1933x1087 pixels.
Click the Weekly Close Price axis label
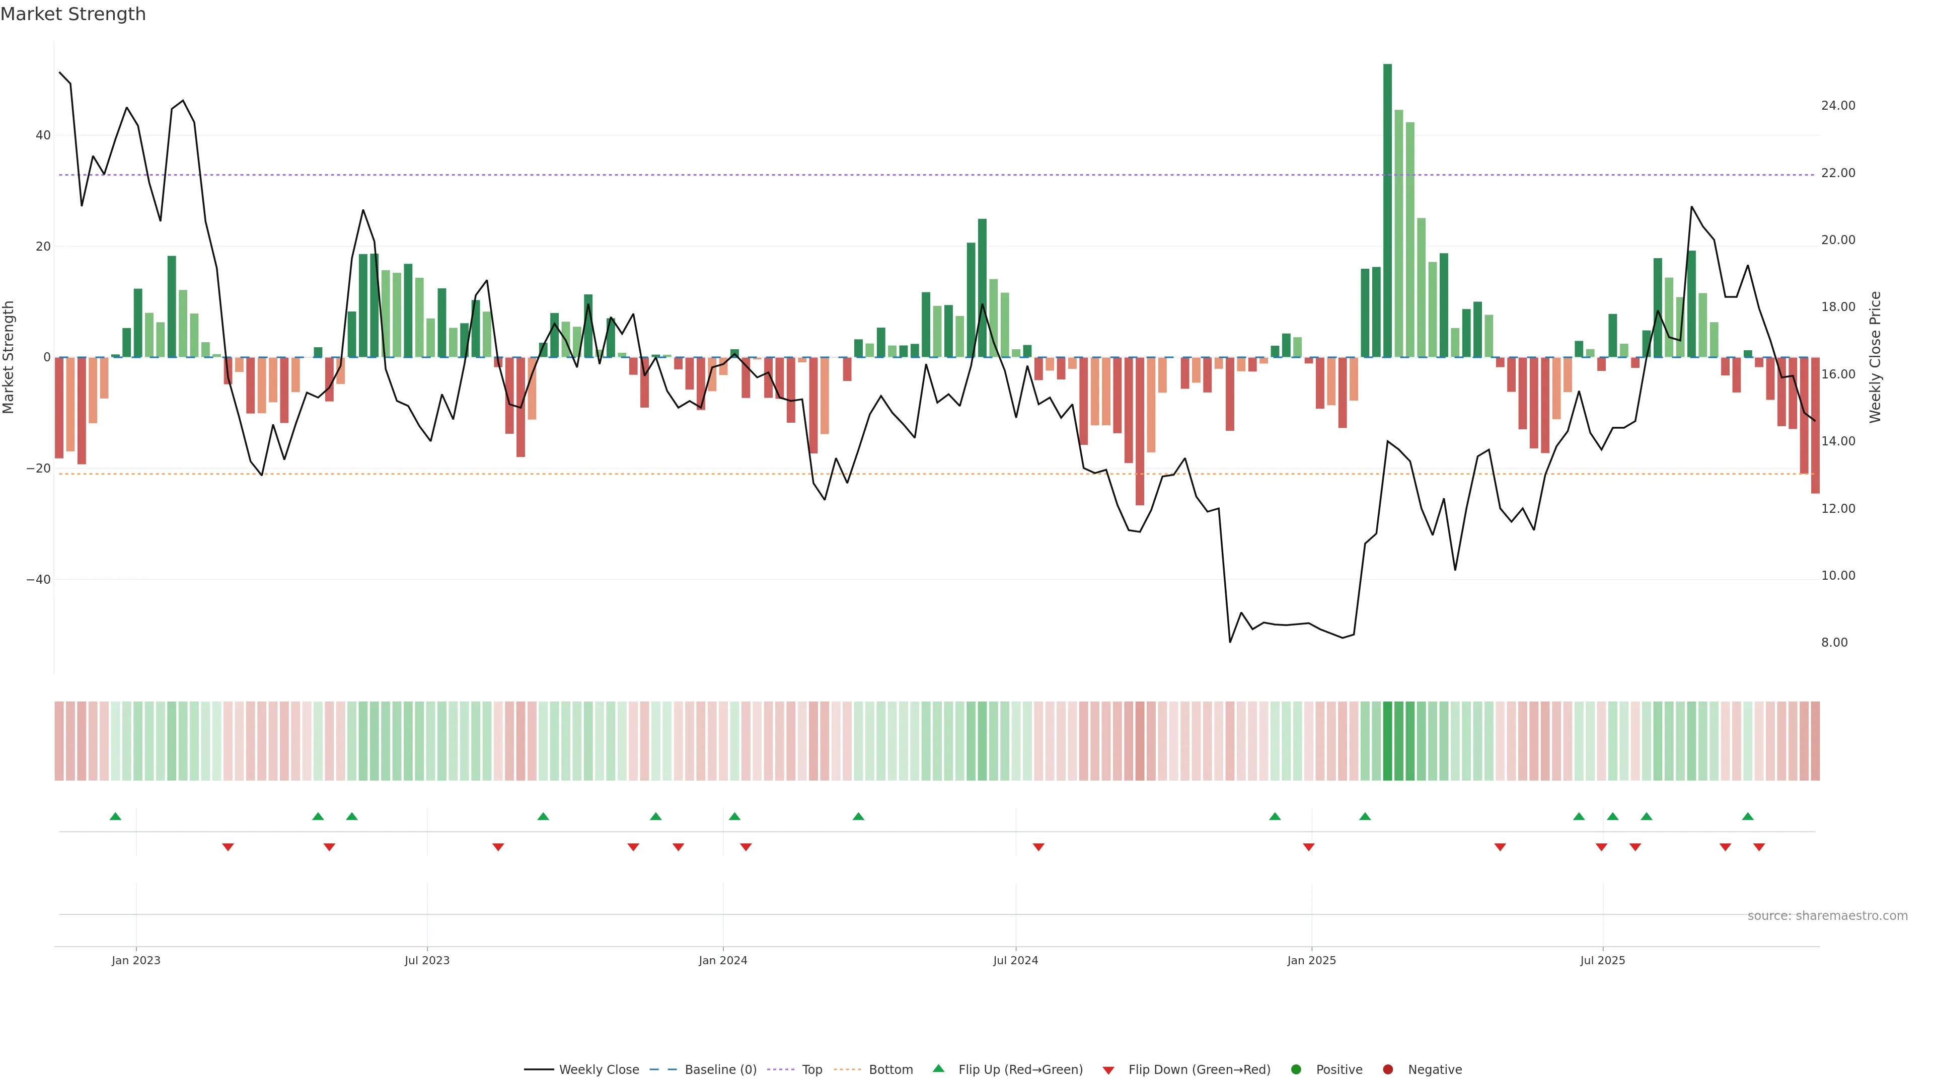1875,357
